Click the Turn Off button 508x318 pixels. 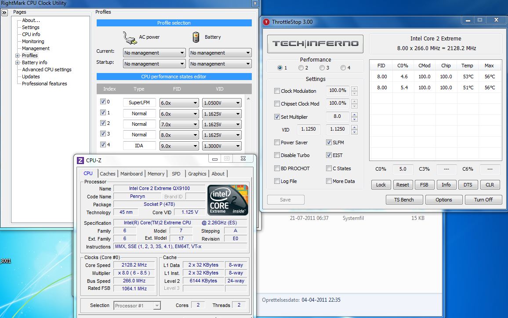coord(483,200)
